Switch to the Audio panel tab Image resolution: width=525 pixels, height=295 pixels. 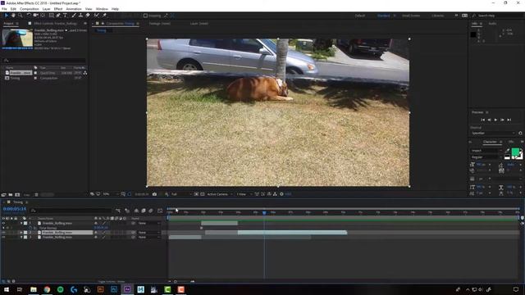click(x=492, y=24)
